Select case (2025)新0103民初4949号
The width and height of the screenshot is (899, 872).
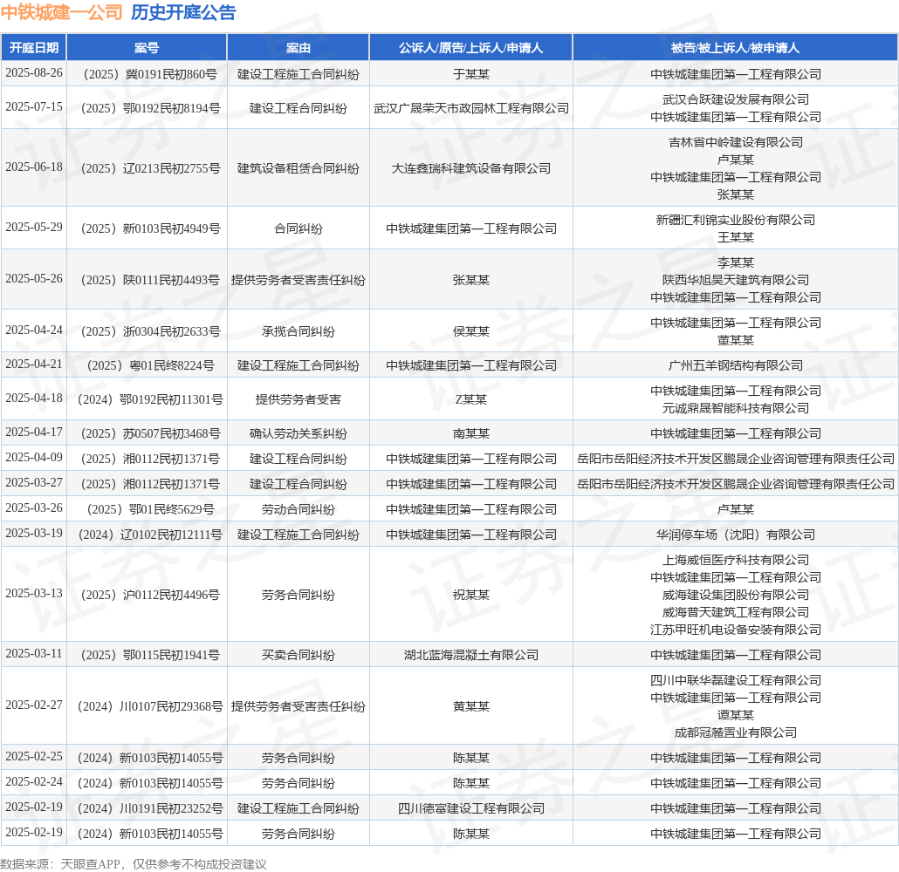click(x=150, y=228)
